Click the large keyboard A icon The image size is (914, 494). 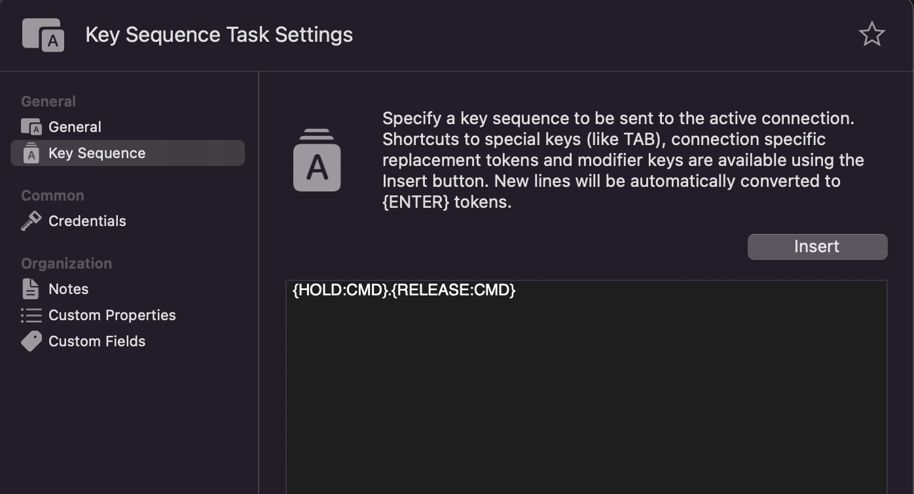coord(317,161)
